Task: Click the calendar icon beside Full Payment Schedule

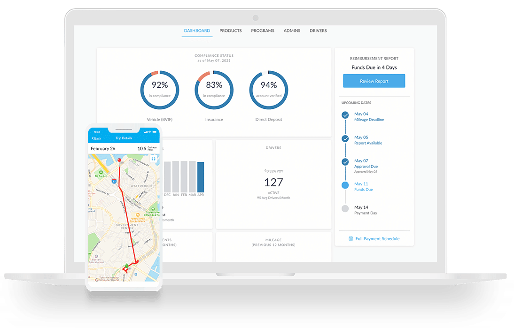Action: pyautogui.click(x=350, y=239)
